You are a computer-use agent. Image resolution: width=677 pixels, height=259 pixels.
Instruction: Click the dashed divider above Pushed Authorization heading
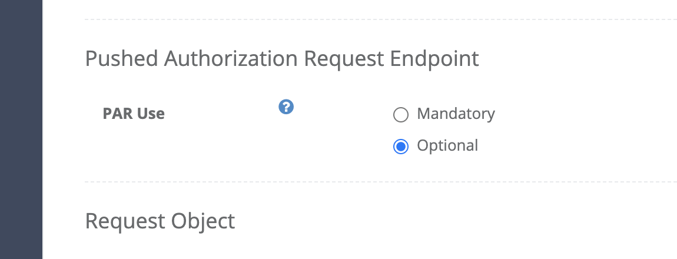coord(381,19)
